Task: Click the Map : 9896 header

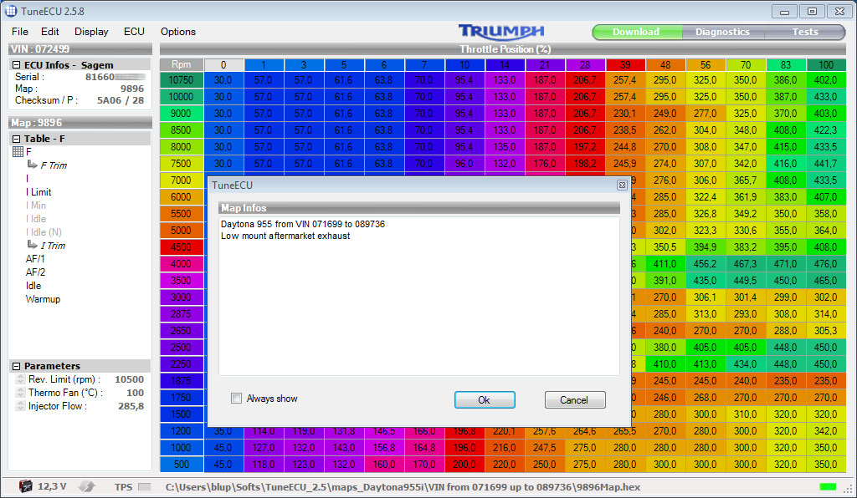Action: (80, 123)
